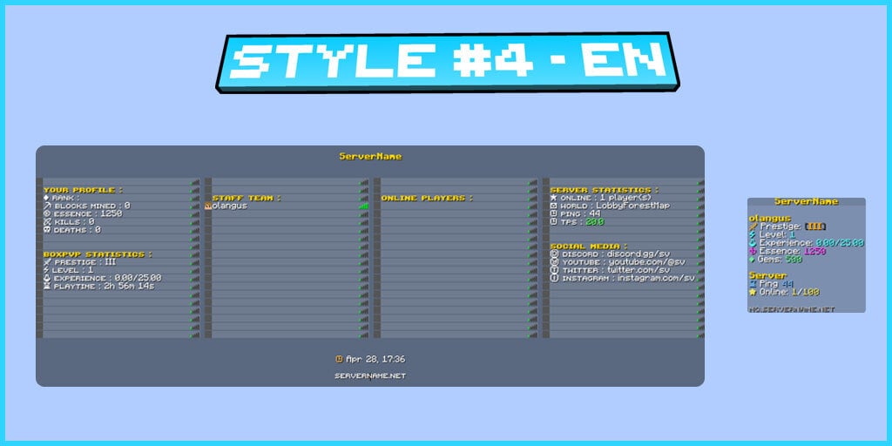Click the cyan lightning icon in scoreboard
Viewport: 892px width, 446px height.
753,234
